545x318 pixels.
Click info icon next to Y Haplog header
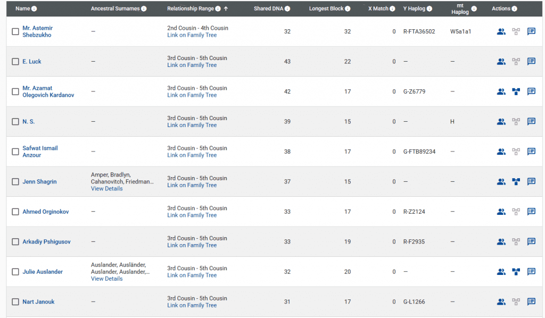(x=430, y=9)
